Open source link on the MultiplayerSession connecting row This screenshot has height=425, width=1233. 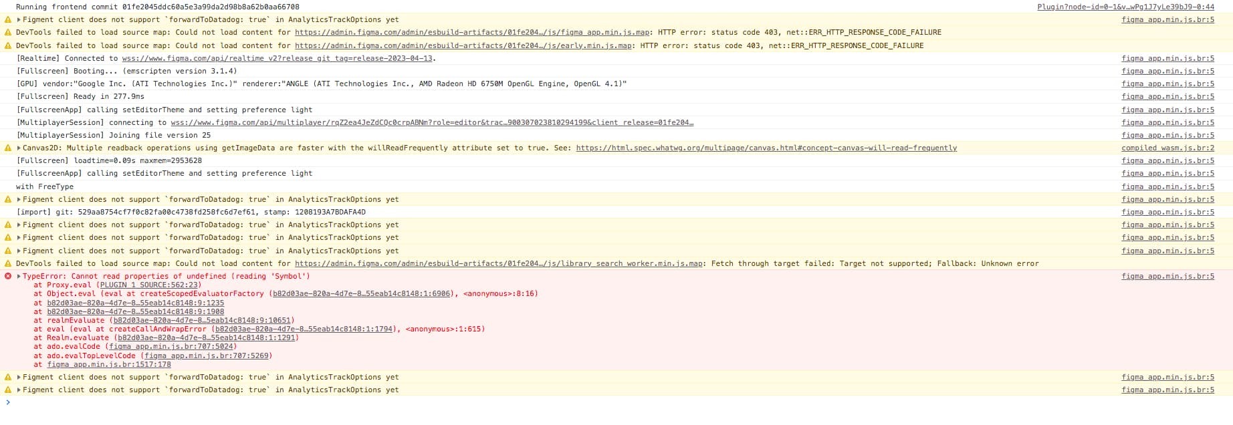point(1167,122)
